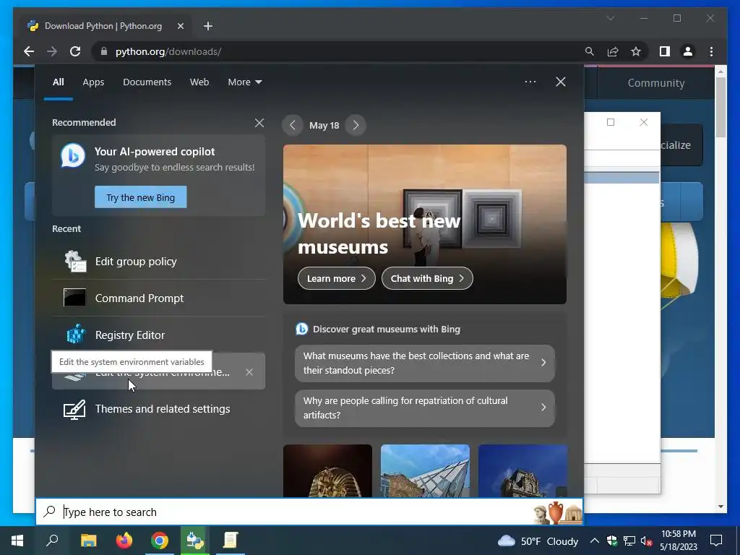Close the Download Python tab
The width and height of the screenshot is (740, 555).
tap(180, 26)
